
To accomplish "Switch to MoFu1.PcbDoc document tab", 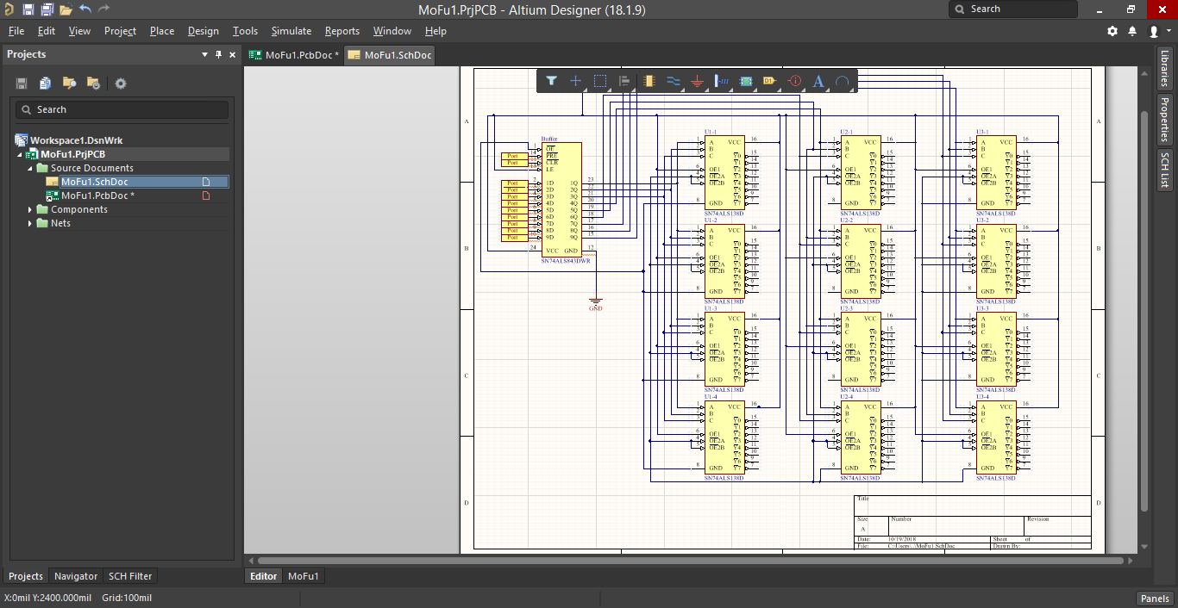I will click(293, 55).
